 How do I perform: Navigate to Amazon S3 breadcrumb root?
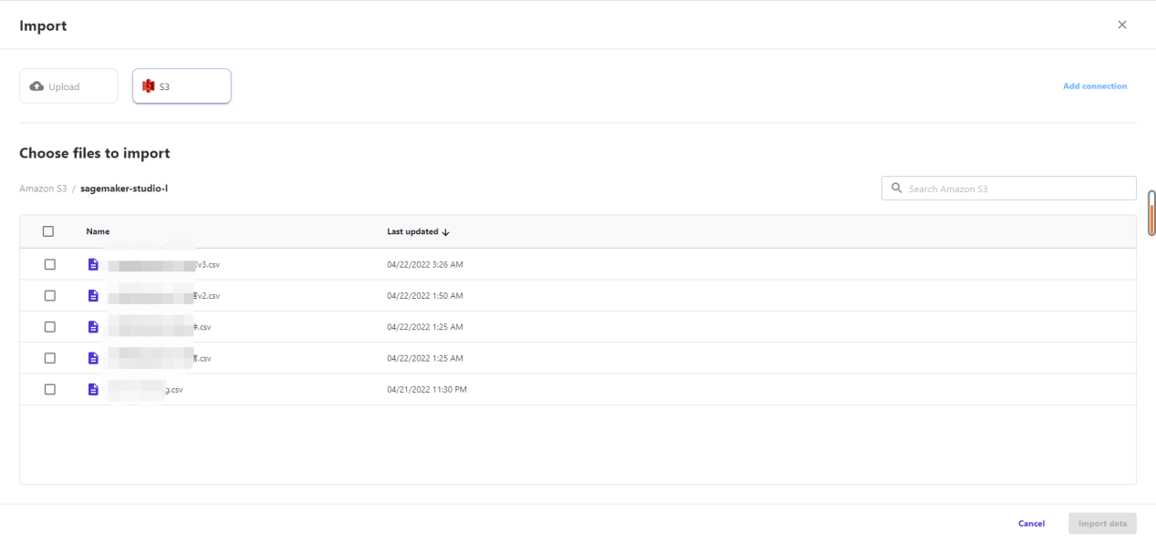click(43, 189)
